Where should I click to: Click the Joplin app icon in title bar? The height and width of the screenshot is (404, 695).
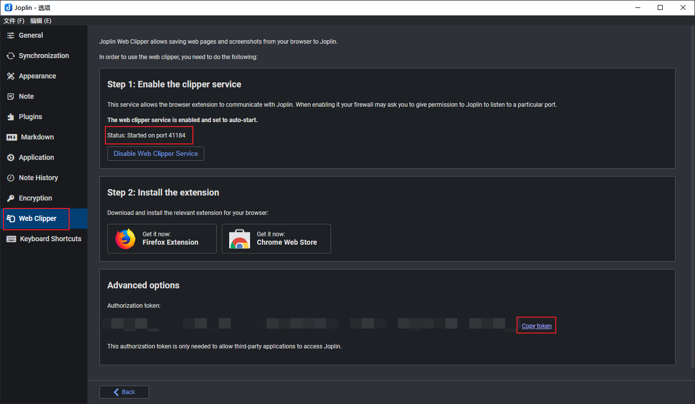[x=8, y=7]
